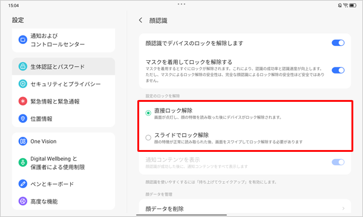The image size is (363, 217).
Task: Tap the 持ち上げてウェイクアップ hint text
Action: (x=211, y=182)
